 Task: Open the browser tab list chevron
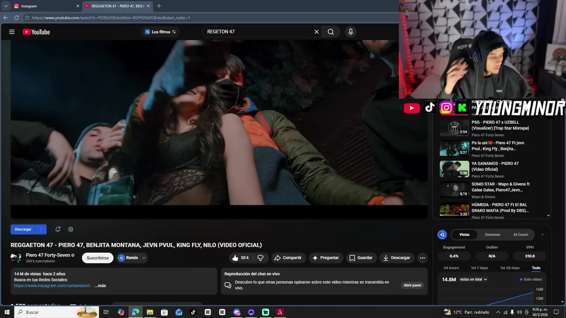(6, 6)
